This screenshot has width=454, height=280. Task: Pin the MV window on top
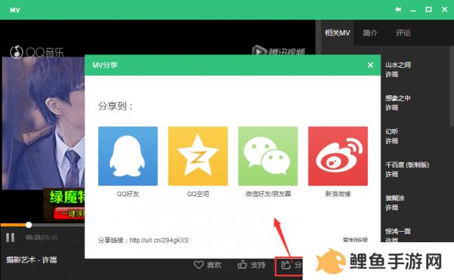click(398, 10)
